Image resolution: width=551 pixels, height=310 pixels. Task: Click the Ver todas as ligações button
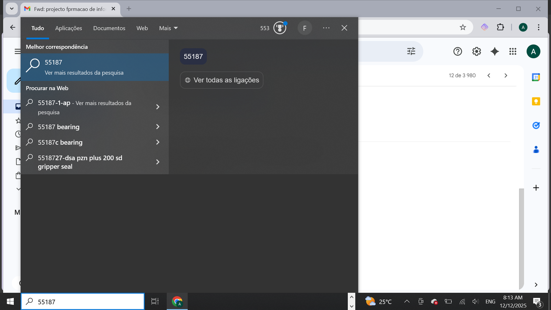point(221,80)
